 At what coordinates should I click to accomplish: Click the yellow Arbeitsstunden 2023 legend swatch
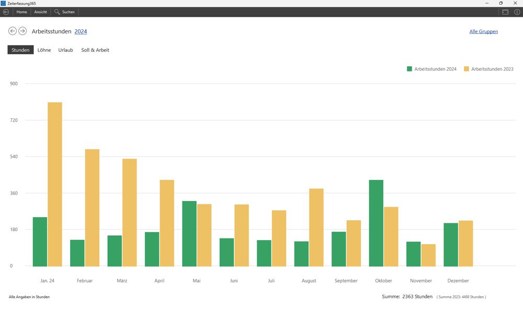click(x=467, y=69)
